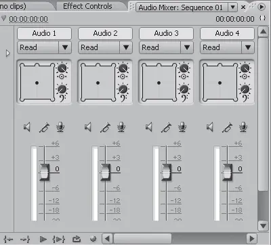Enable recording on the Audio 2 track
This screenshot has height=245, width=271.
coord(121,127)
